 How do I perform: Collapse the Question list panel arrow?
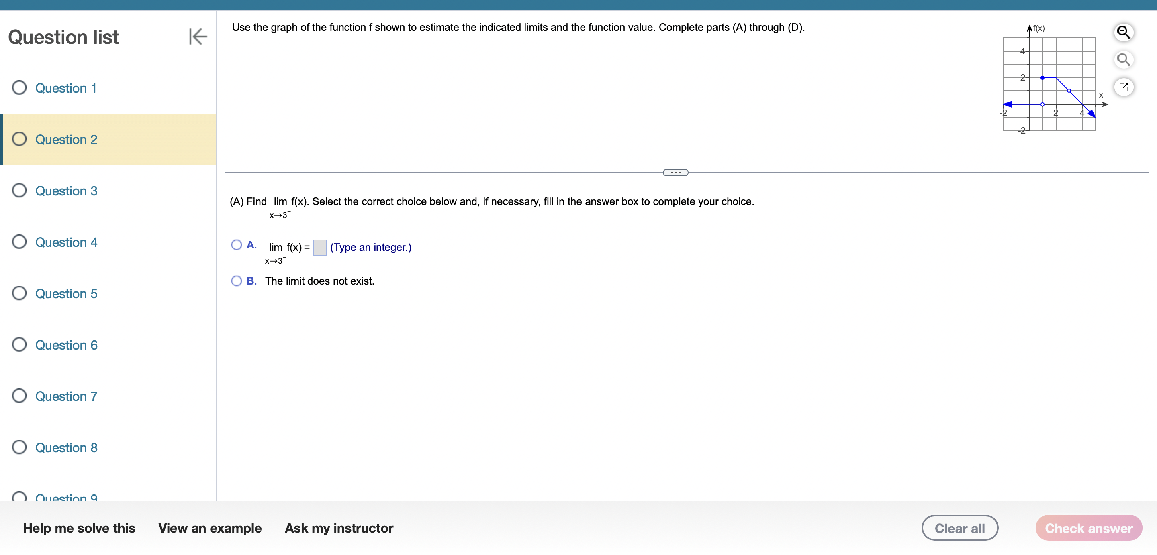pyautogui.click(x=198, y=37)
